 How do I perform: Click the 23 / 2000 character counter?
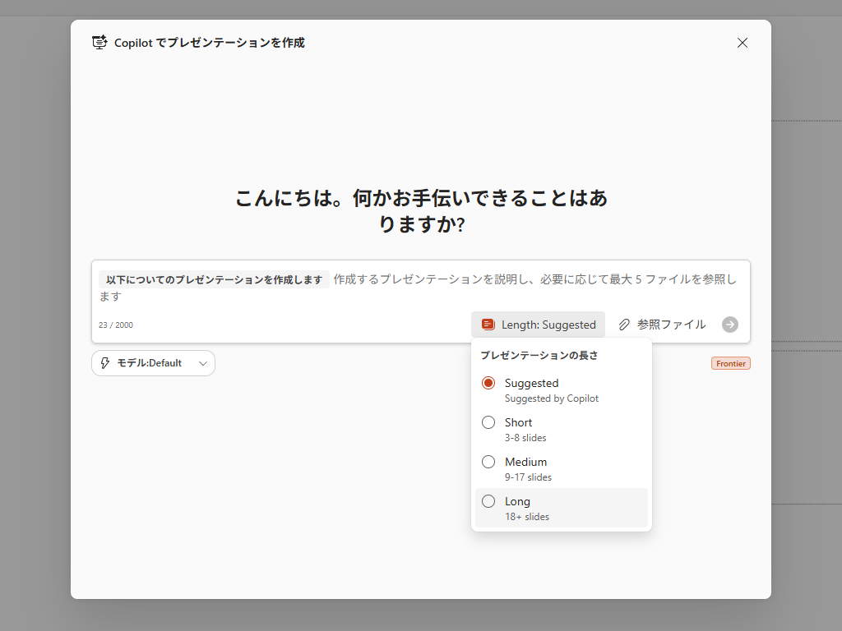[116, 325]
